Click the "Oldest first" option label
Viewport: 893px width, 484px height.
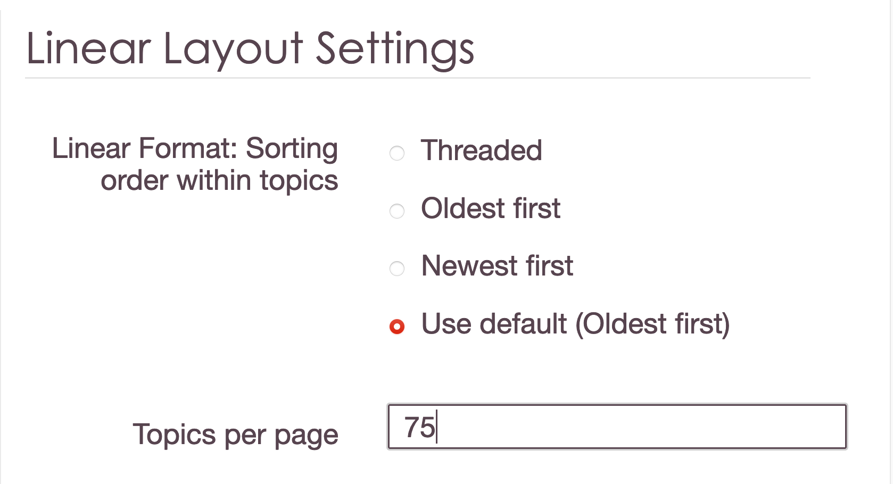490,208
